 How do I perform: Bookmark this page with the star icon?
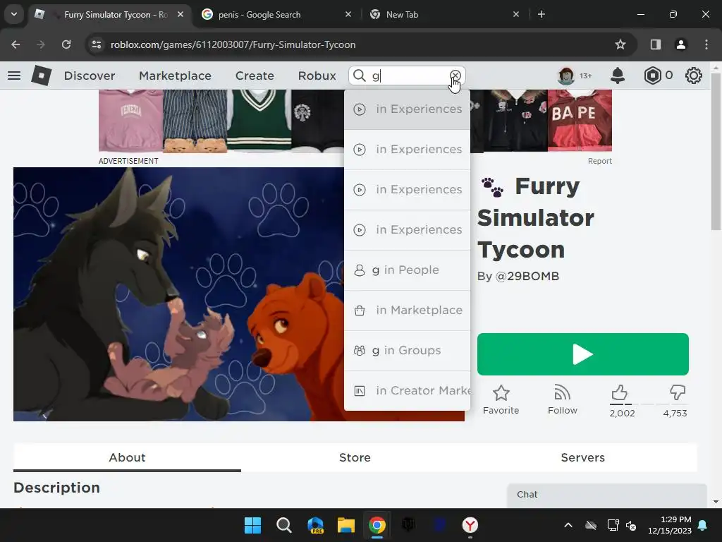tap(620, 44)
